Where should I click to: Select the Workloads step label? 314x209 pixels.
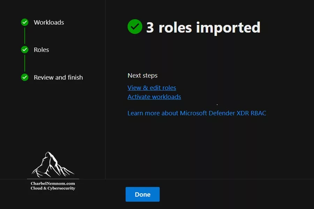click(x=49, y=22)
